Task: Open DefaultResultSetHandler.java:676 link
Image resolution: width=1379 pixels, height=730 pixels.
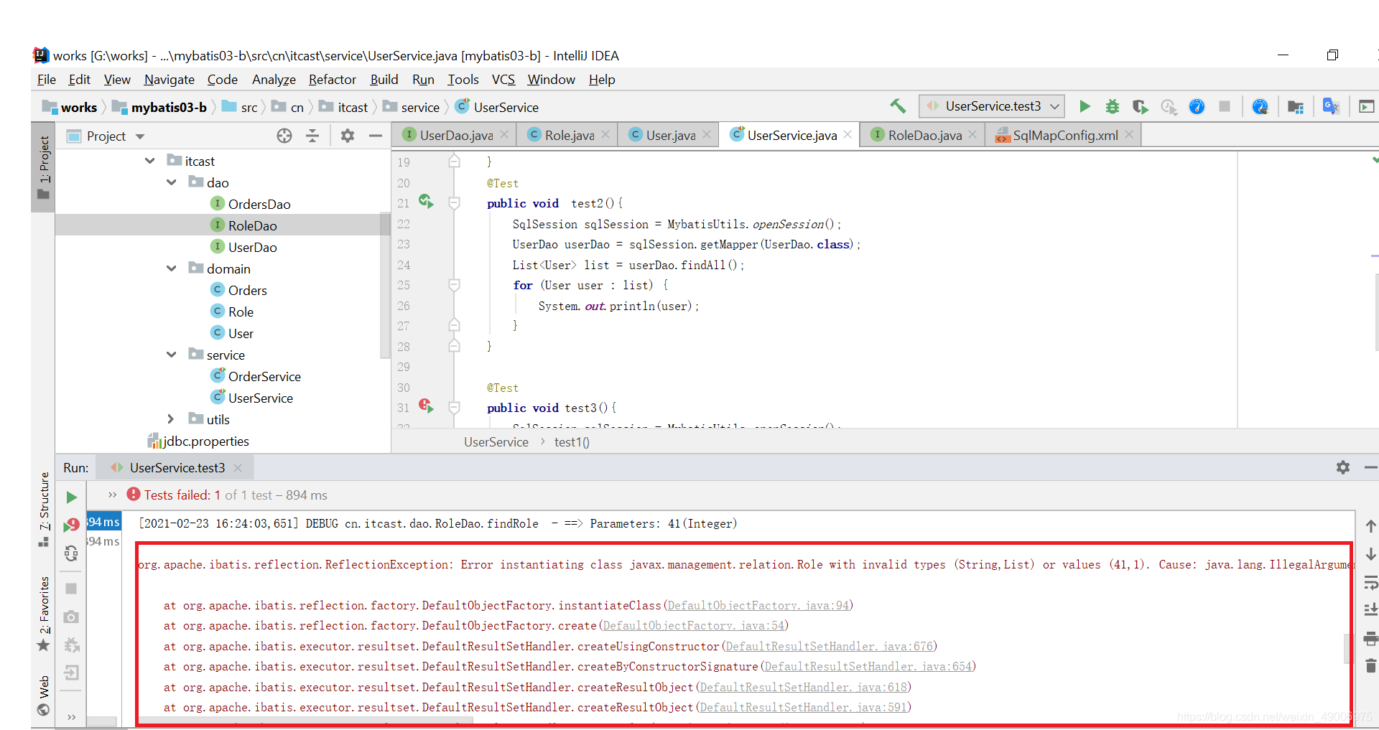Action: pyautogui.click(x=830, y=646)
